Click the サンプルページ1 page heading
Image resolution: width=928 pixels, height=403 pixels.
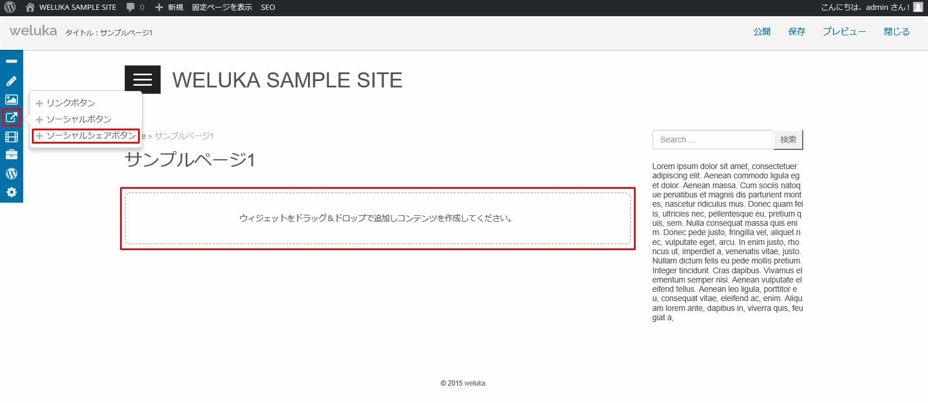190,159
